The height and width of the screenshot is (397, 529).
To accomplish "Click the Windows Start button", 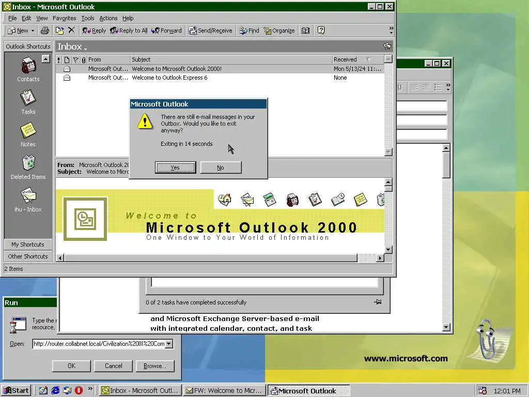I will [16, 391].
